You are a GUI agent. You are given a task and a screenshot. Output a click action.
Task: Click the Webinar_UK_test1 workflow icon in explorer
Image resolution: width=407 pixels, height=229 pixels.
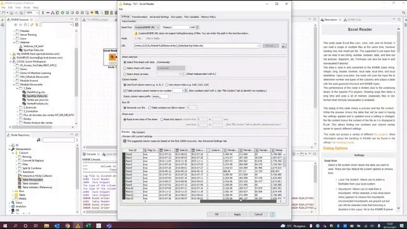coord(21,46)
